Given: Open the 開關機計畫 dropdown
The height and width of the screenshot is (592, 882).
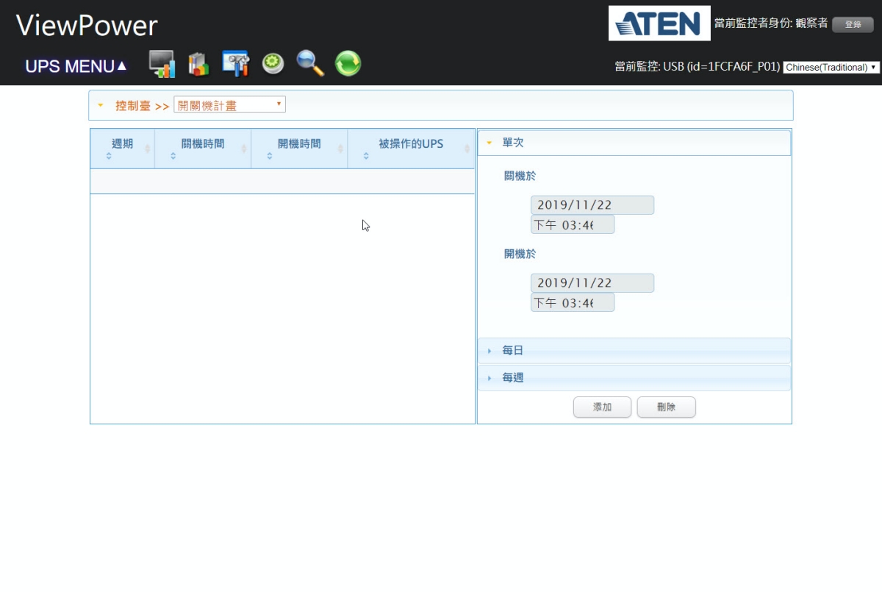Looking at the screenshot, I should coord(229,104).
